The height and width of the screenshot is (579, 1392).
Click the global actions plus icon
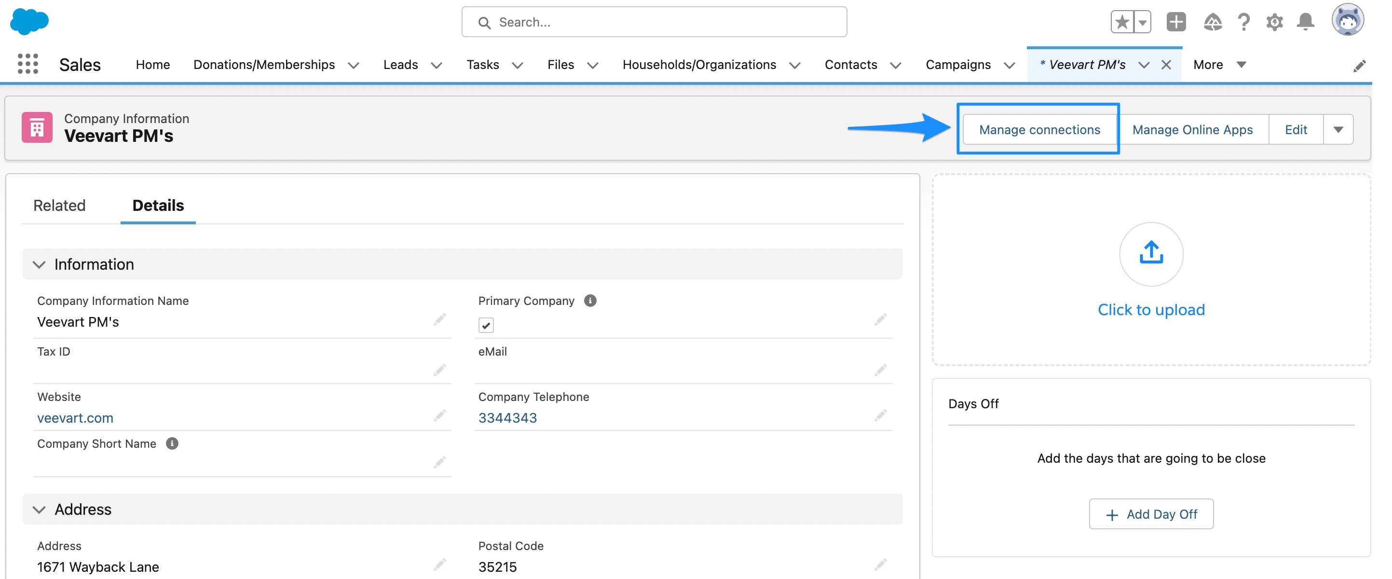tap(1176, 22)
